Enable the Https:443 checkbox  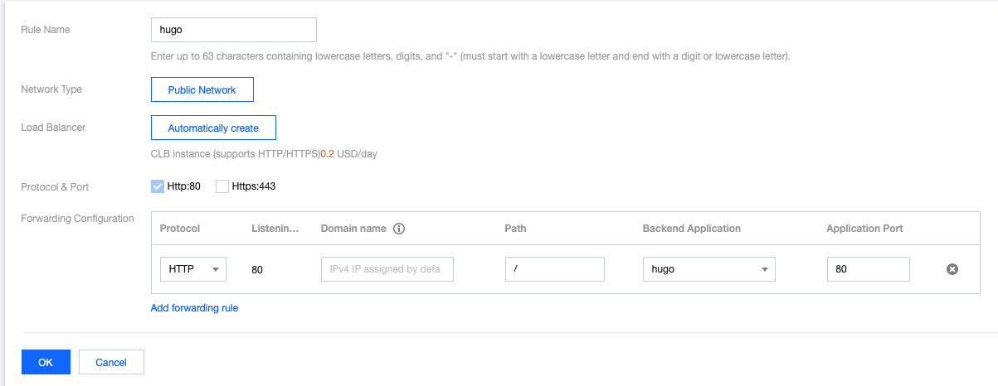222,186
